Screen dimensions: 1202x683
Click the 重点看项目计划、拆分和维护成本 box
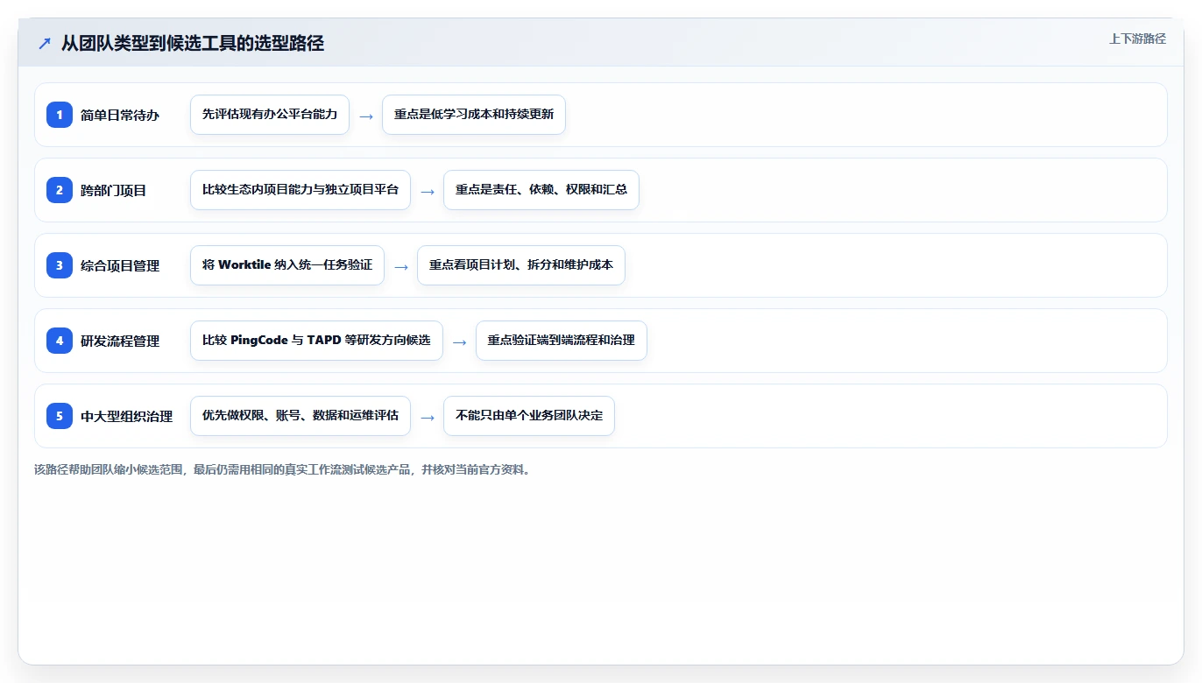click(x=521, y=265)
